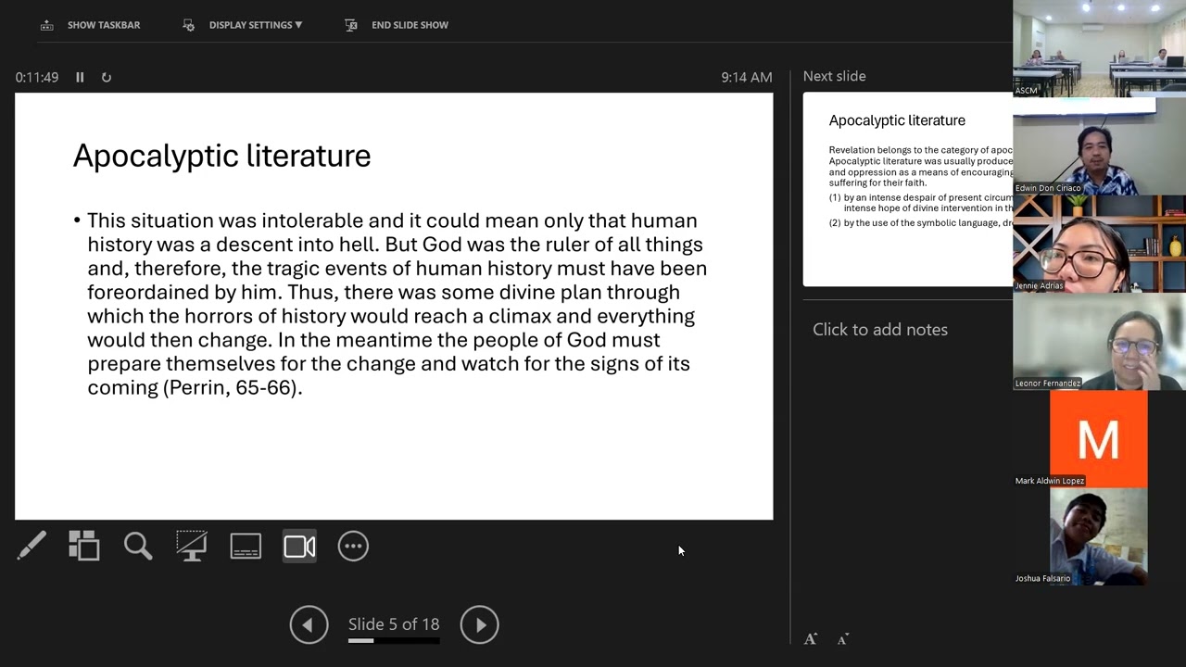This screenshot has height=667, width=1186.
Task: Click the 9:14 AM clock text
Action: [x=747, y=78]
